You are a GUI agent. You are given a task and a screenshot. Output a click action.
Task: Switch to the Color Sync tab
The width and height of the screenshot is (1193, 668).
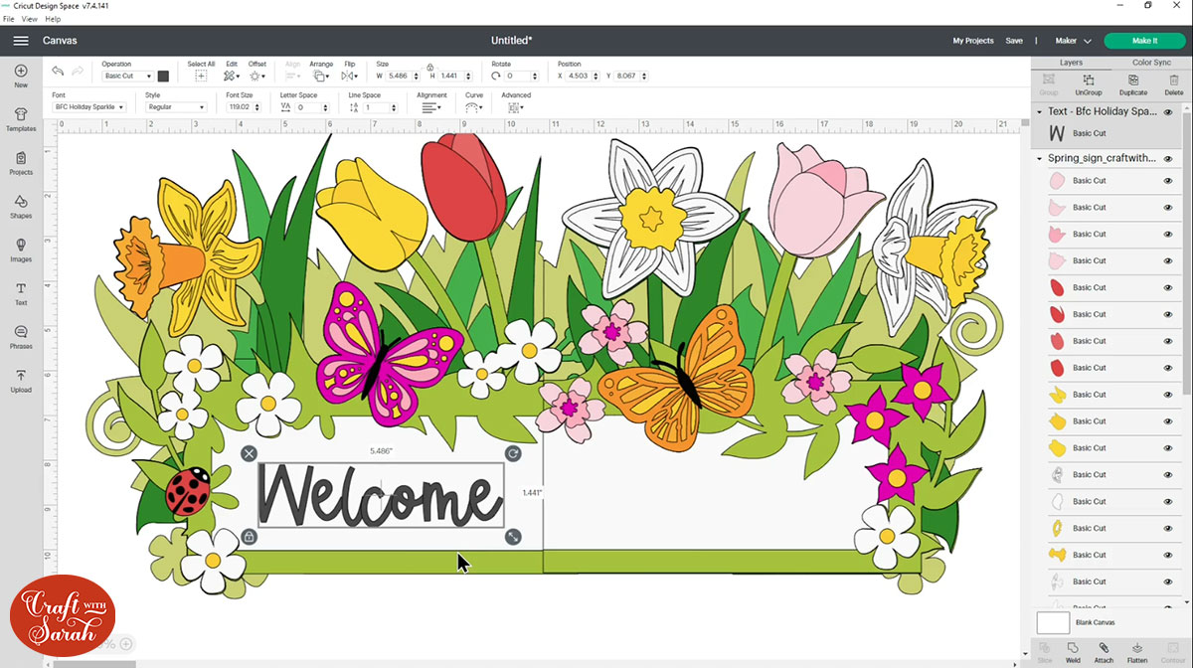1150,62
